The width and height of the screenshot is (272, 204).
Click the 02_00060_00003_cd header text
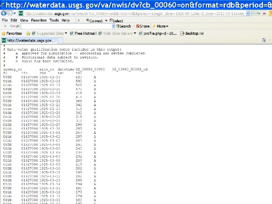click(x=130, y=69)
